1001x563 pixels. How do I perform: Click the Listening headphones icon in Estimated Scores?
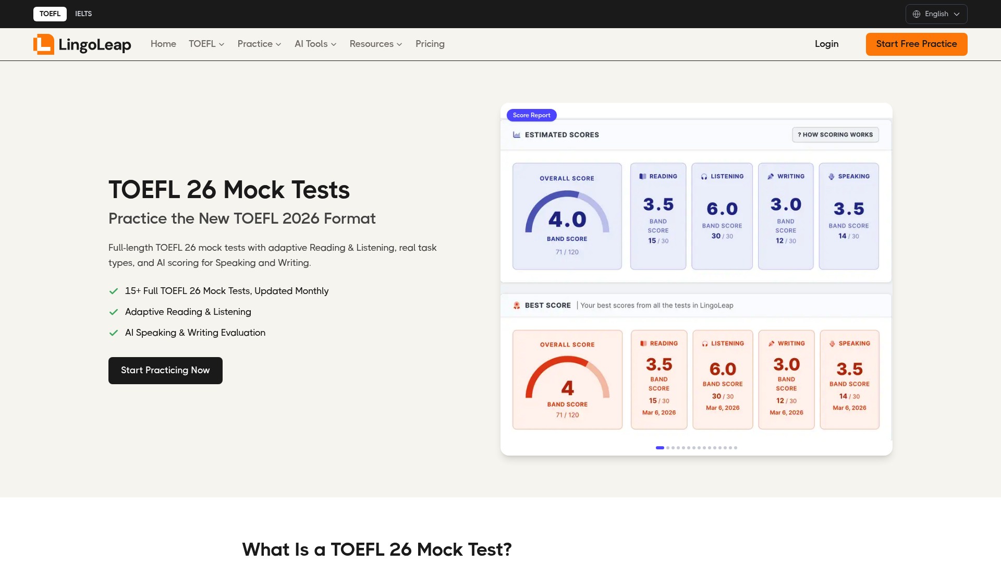[x=704, y=177]
